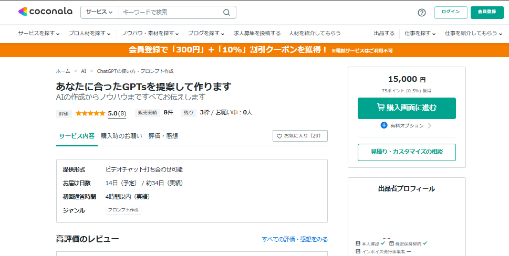The width and height of the screenshot is (509, 256).
Task: Expand the 仕事を紹介してもらう menu
Action: pos(473,34)
